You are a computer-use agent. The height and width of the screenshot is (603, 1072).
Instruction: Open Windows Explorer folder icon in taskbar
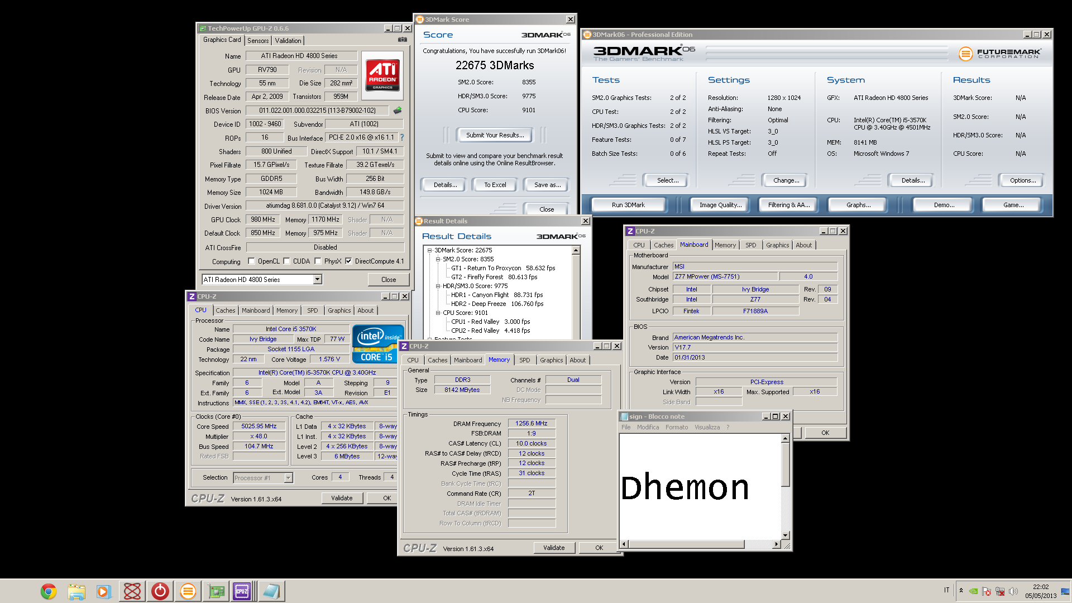pyautogui.click(x=76, y=591)
